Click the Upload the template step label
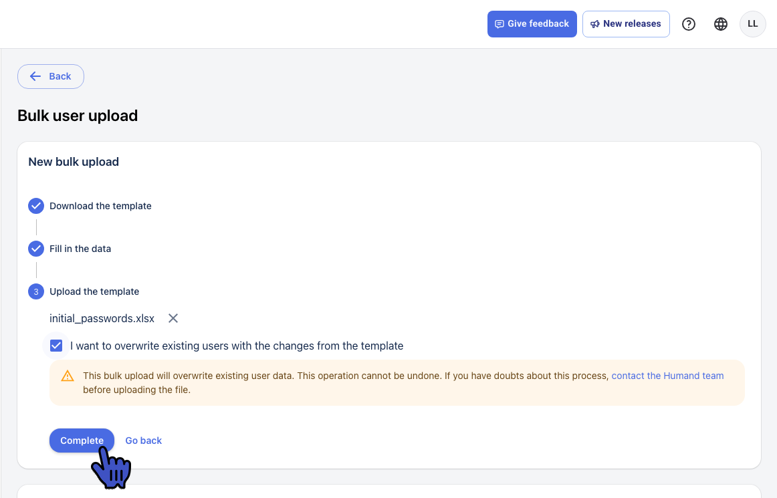The height and width of the screenshot is (498, 777). pyautogui.click(x=94, y=291)
